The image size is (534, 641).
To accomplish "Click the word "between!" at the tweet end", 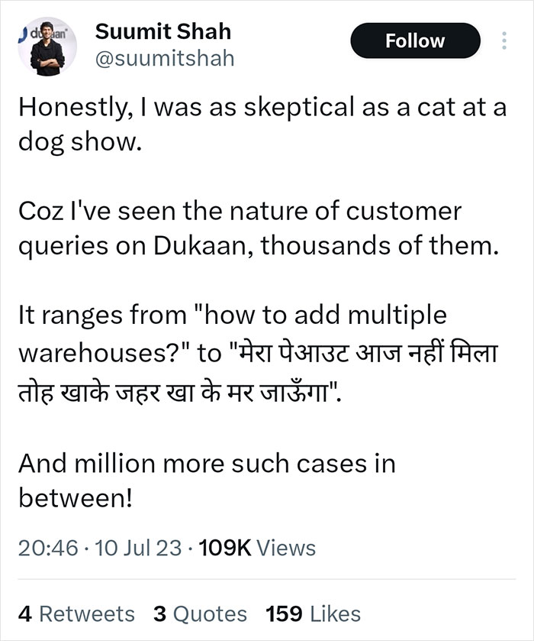I will (x=76, y=499).
